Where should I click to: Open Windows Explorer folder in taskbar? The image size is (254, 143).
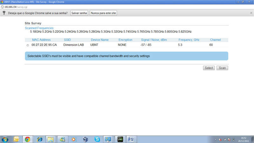pyautogui.click(x=50, y=139)
